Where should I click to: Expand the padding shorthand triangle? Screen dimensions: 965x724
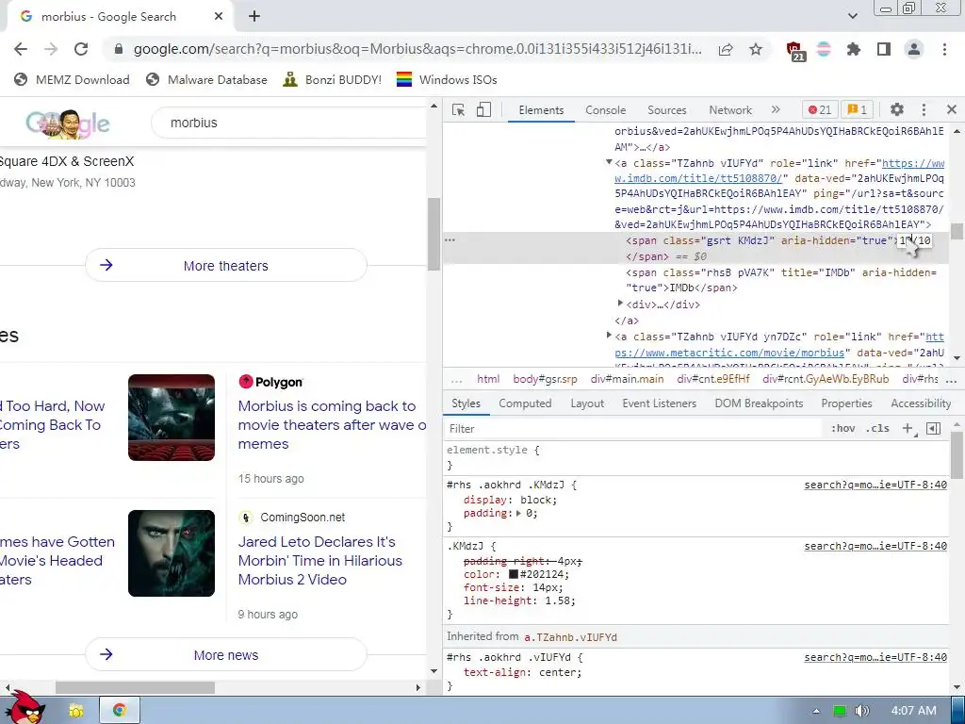pos(518,513)
